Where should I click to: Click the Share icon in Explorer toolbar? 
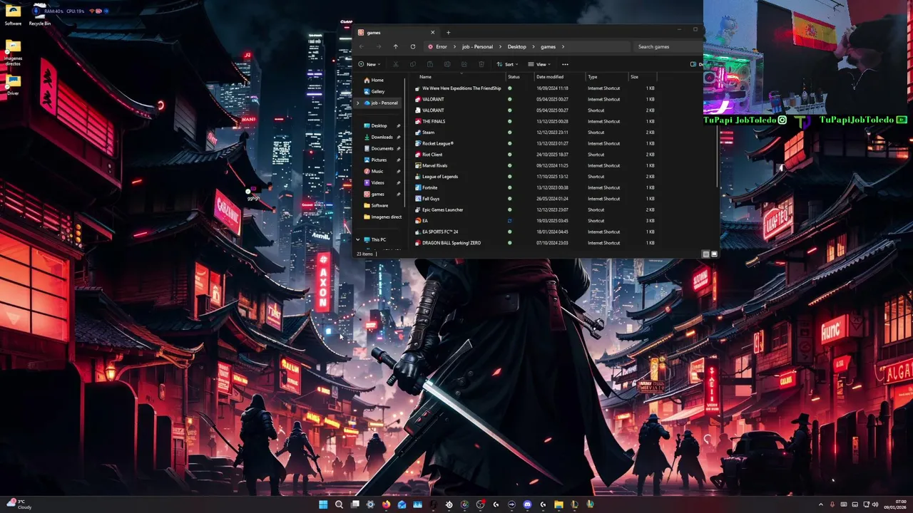[x=464, y=64]
